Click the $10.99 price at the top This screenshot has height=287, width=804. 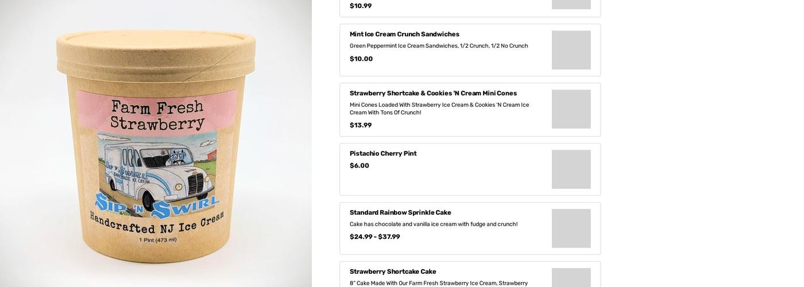click(x=361, y=6)
